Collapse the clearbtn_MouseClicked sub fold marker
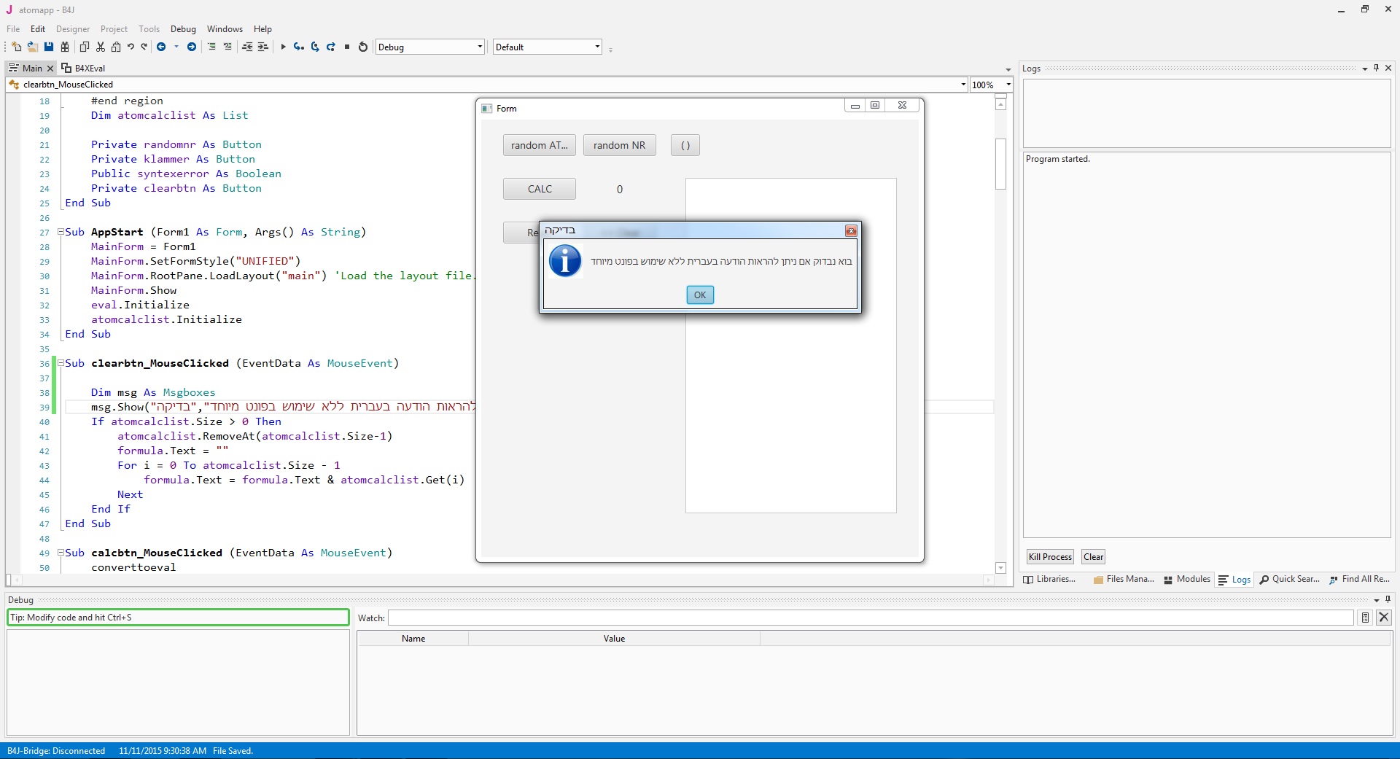The height and width of the screenshot is (759, 1400). [x=61, y=363]
